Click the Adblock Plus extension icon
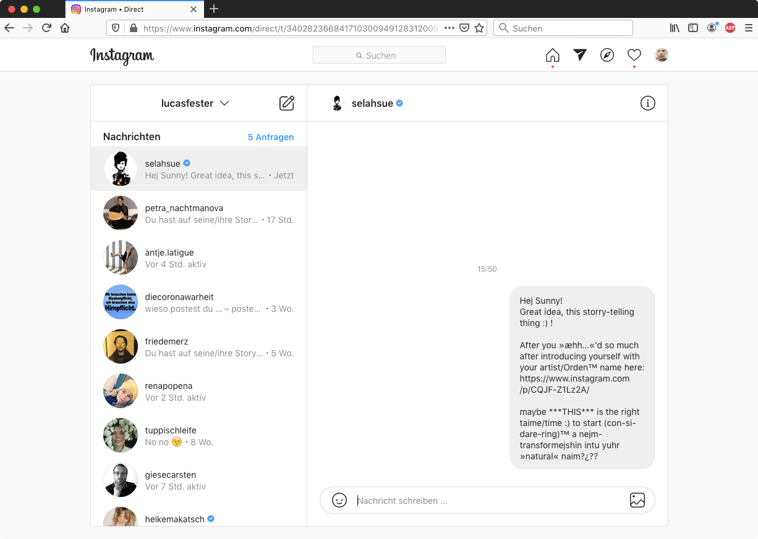Screen dimensions: 758x539 pyautogui.click(x=730, y=28)
